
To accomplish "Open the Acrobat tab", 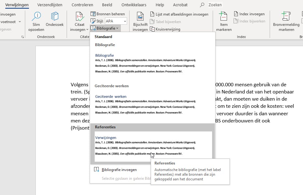I will coord(180,5).
